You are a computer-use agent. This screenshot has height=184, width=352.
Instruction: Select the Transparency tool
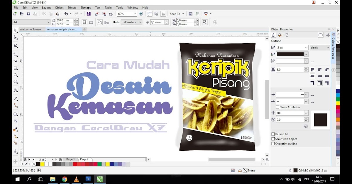(x=16, y=121)
